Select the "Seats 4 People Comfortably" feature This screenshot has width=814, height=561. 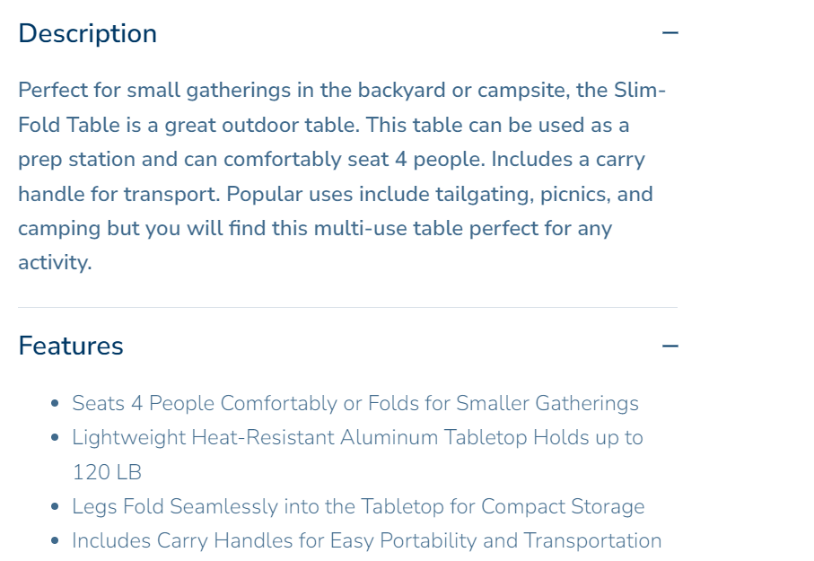[354, 403]
